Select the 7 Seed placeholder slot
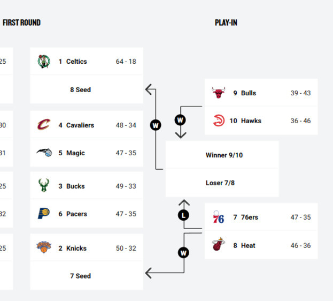 pos(81,276)
